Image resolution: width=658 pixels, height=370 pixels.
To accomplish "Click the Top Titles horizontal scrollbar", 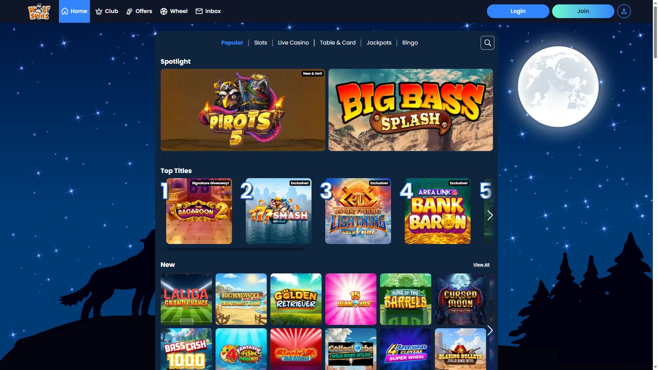I will tap(235, 249).
